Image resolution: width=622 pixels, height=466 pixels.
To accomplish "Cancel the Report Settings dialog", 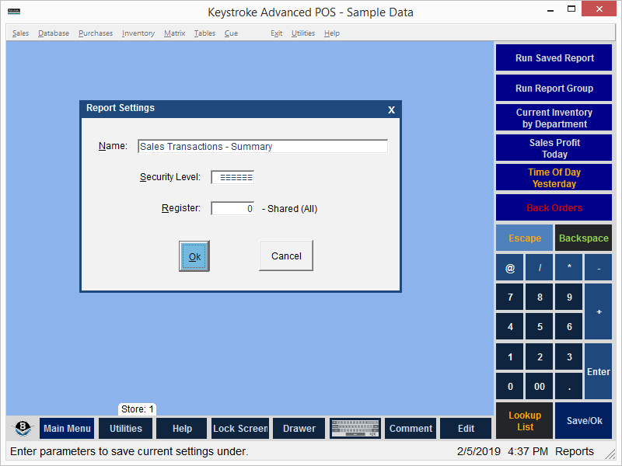I will point(286,256).
